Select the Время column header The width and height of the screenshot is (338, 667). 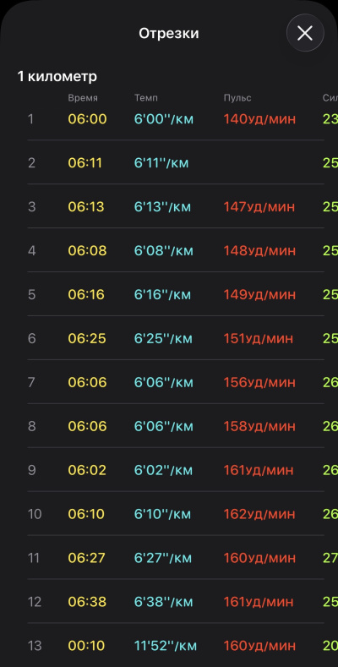click(x=83, y=98)
